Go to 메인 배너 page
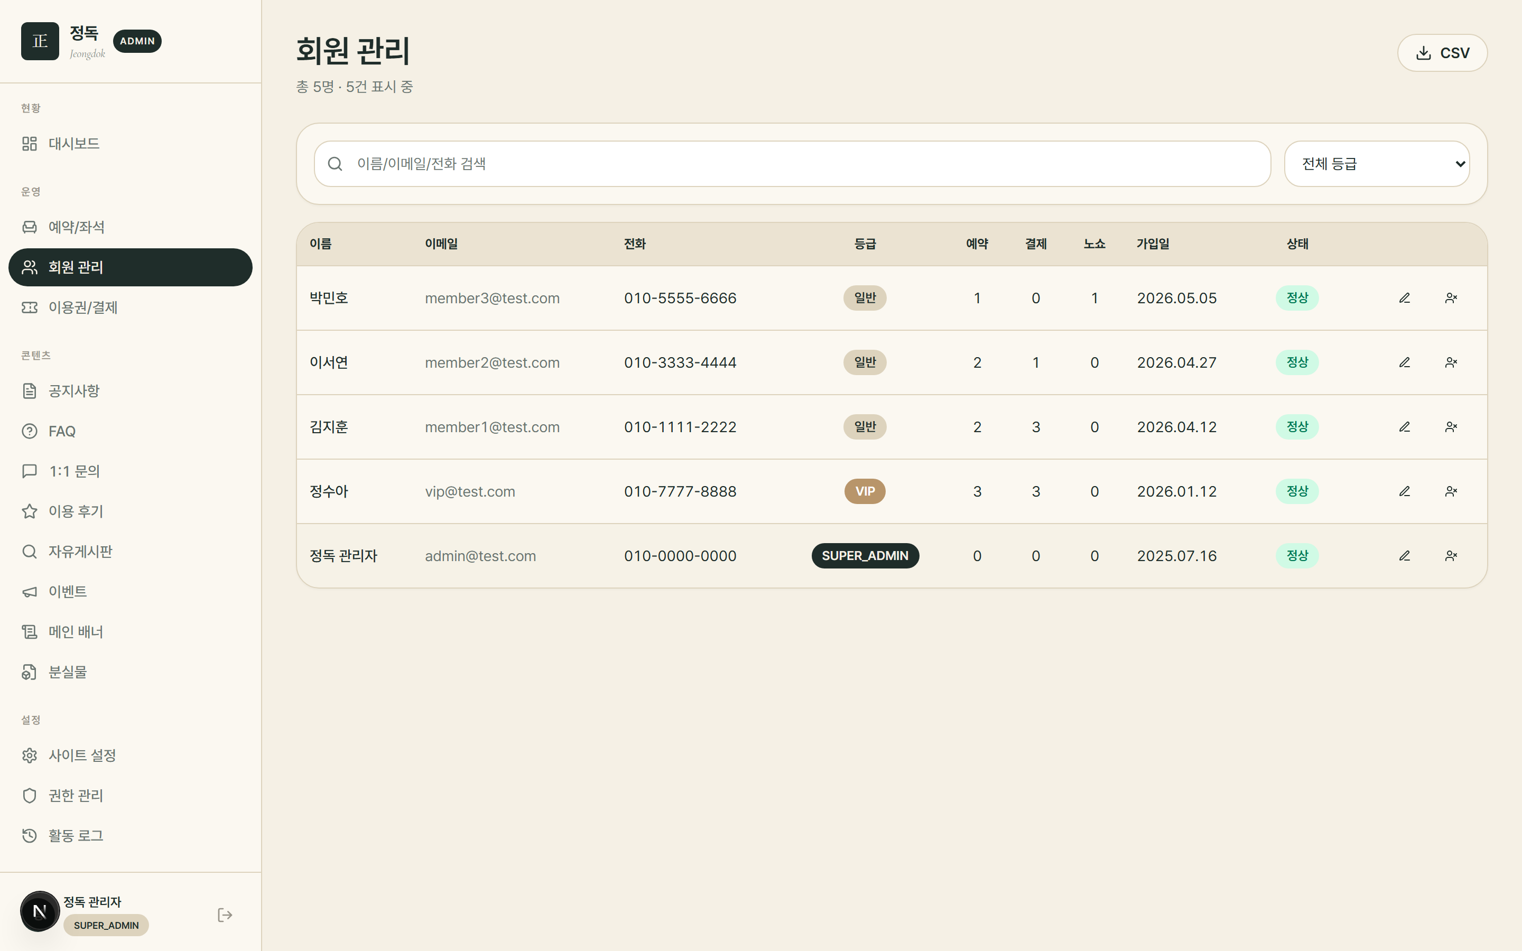The width and height of the screenshot is (1522, 951). click(130, 632)
